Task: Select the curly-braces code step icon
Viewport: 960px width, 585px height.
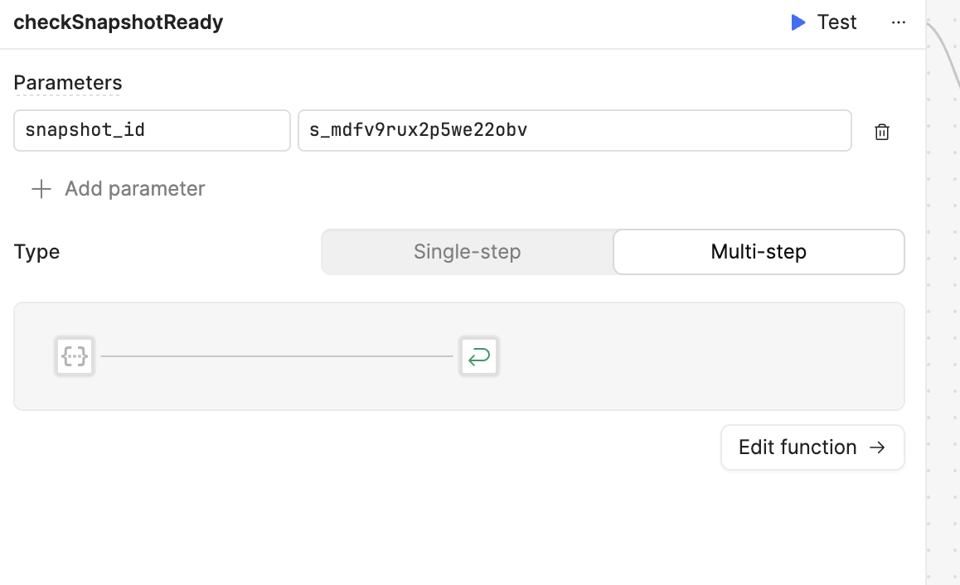Action: click(75, 356)
